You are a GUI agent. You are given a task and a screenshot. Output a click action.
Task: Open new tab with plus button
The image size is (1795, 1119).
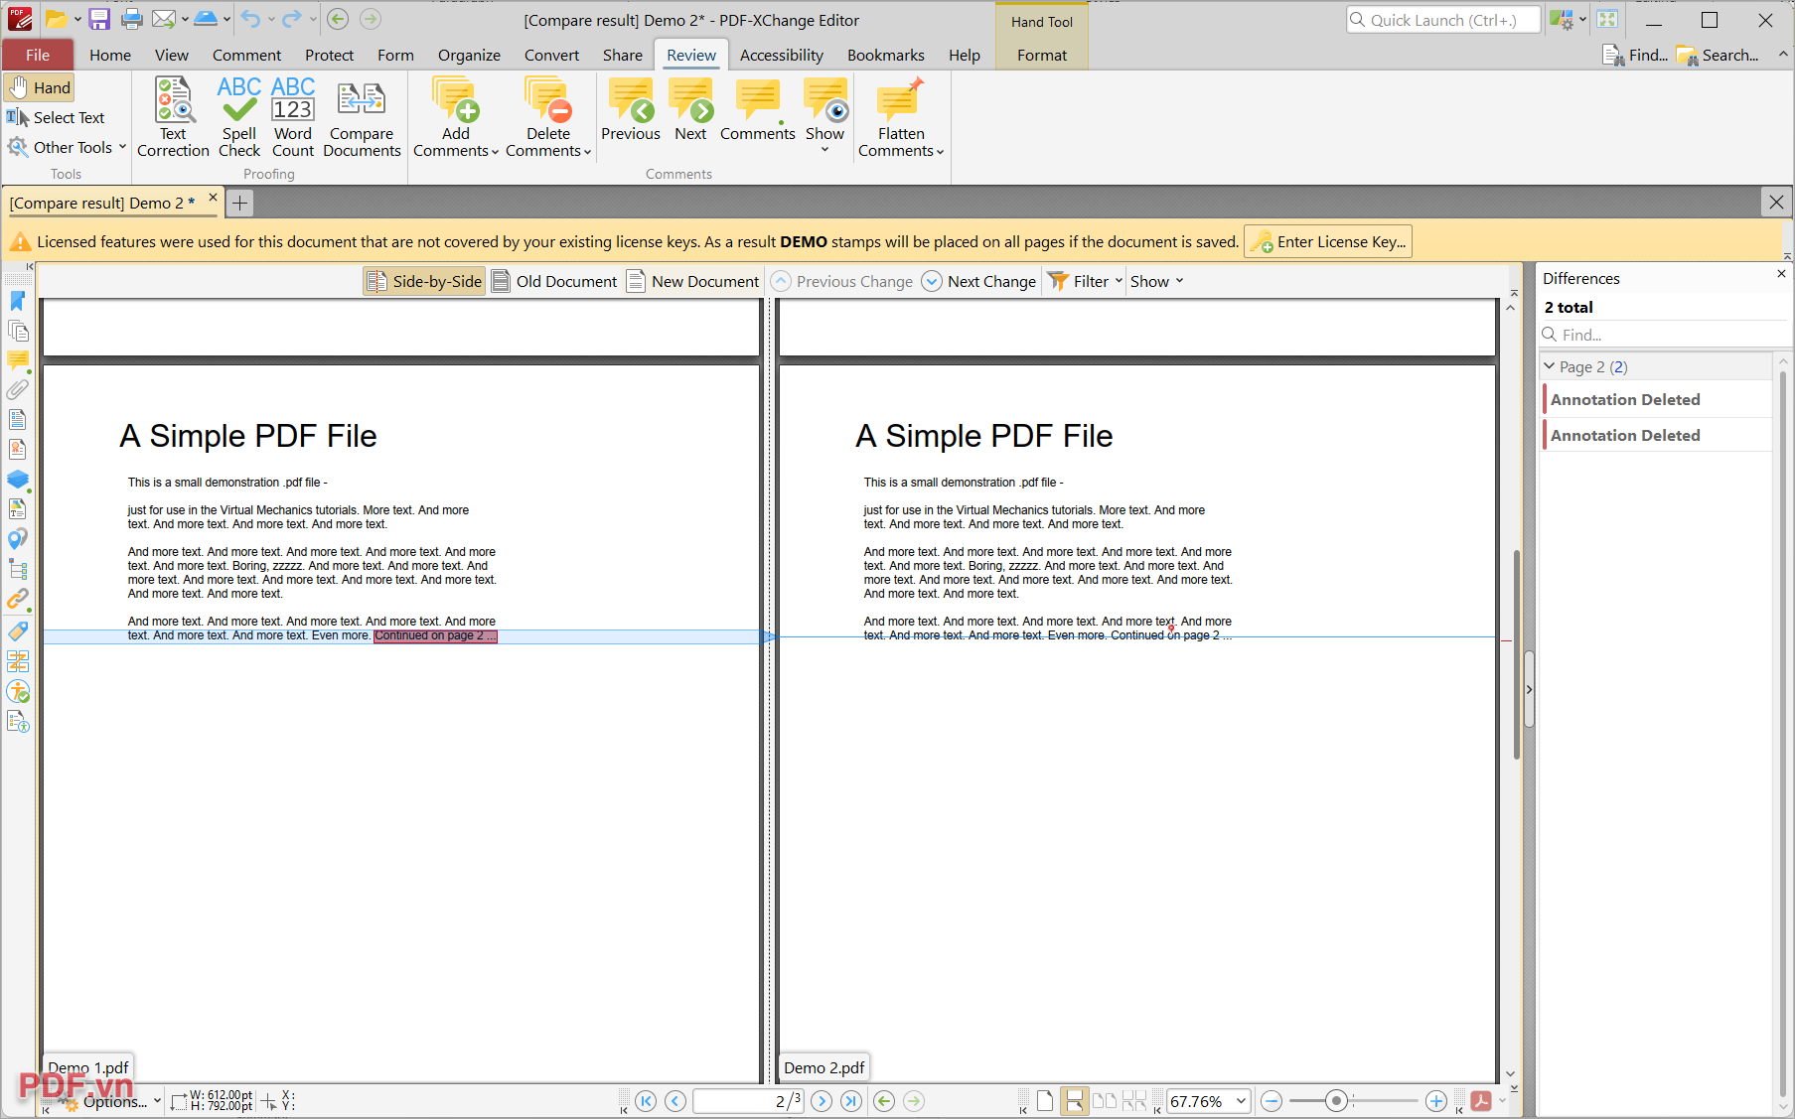click(239, 204)
